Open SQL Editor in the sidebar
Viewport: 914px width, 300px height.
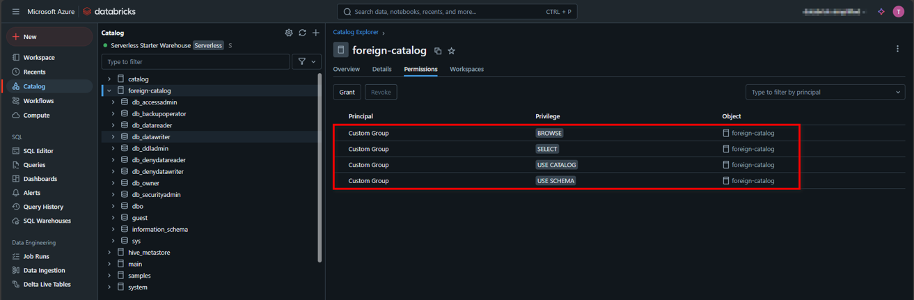pyautogui.click(x=48, y=151)
